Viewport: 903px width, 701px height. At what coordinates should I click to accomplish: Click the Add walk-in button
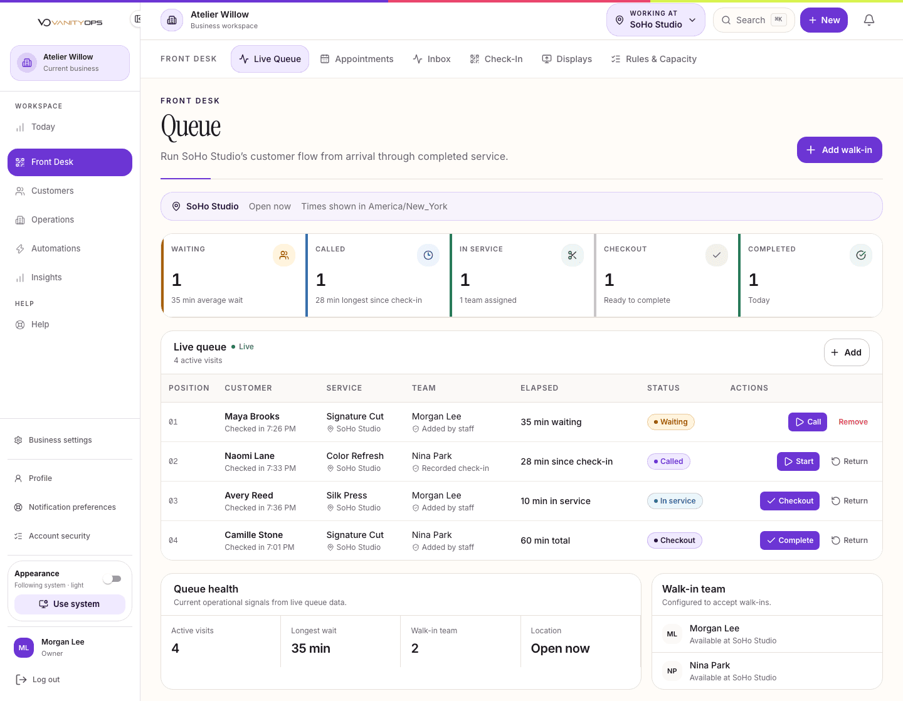(839, 150)
